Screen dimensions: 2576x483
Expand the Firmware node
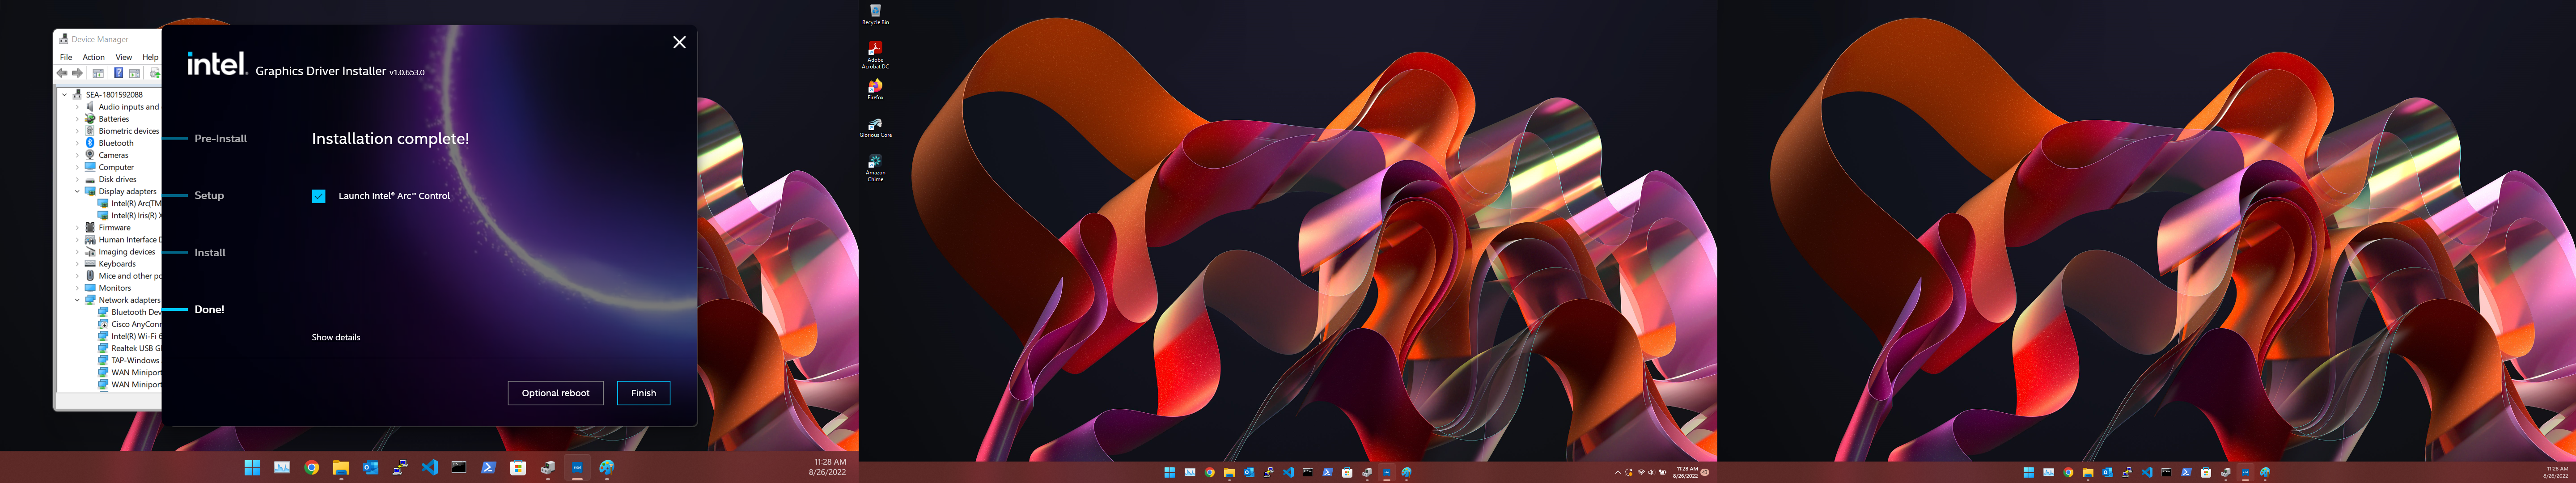pos(77,228)
